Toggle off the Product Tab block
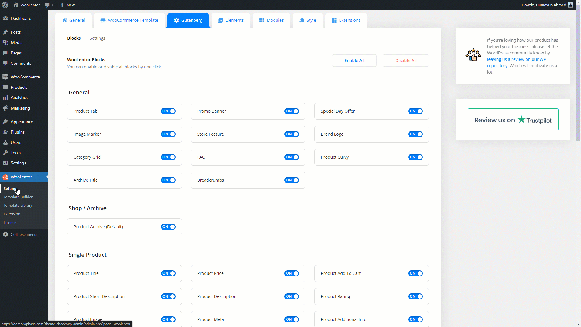This screenshot has height=327, width=581. click(168, 111)
